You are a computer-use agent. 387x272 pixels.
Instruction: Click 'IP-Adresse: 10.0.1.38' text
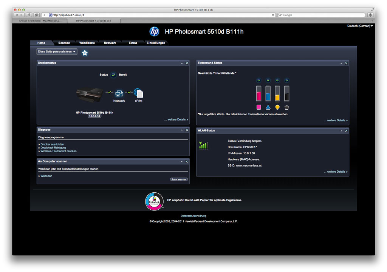[241, 153]
